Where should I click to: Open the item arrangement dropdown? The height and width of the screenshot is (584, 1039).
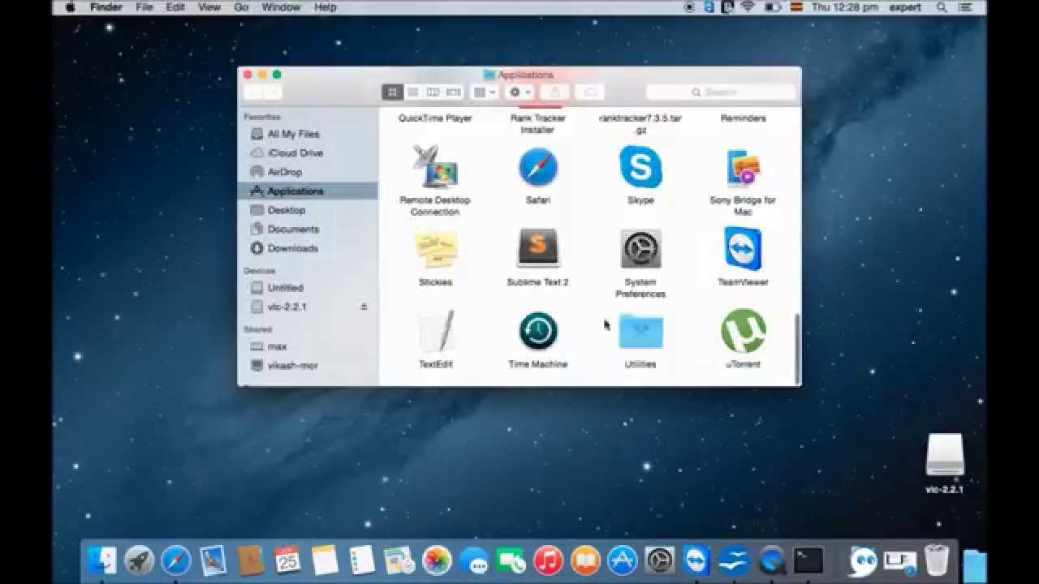pos(484,92)
